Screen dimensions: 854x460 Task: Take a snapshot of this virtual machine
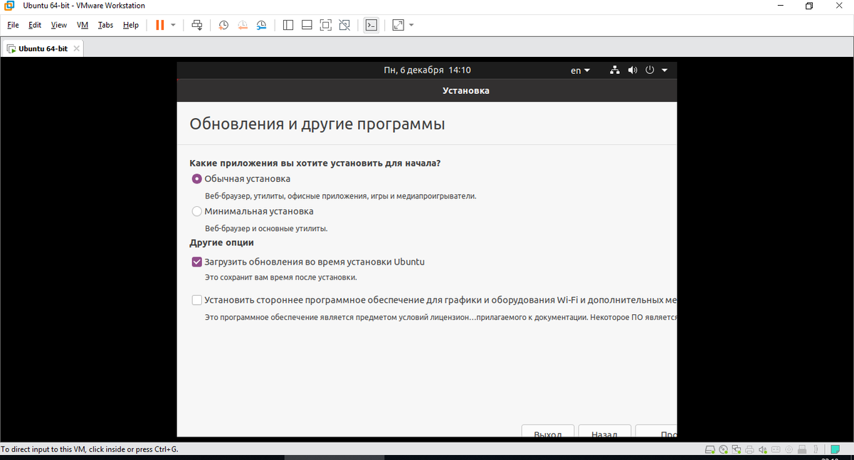pos(223,25)
